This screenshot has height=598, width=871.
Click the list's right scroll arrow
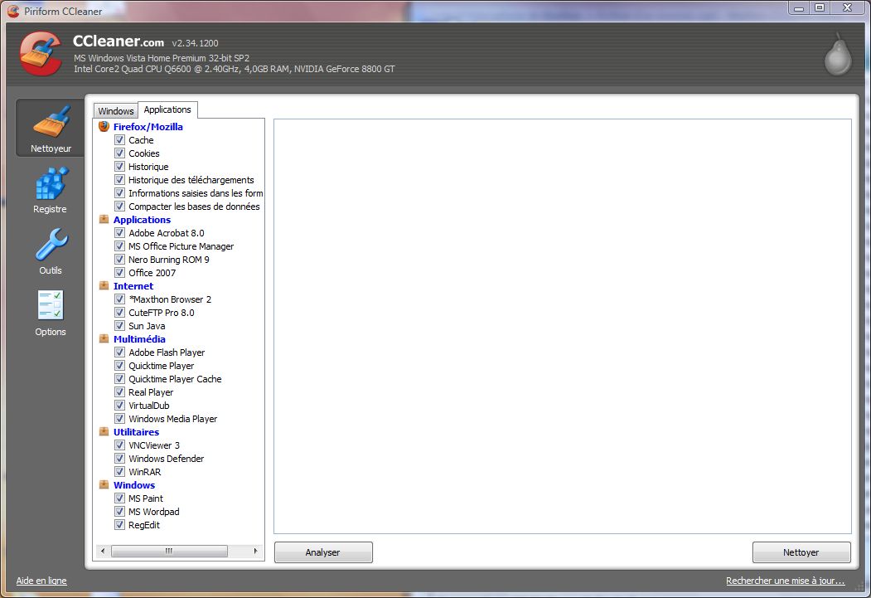pos(255,551)
